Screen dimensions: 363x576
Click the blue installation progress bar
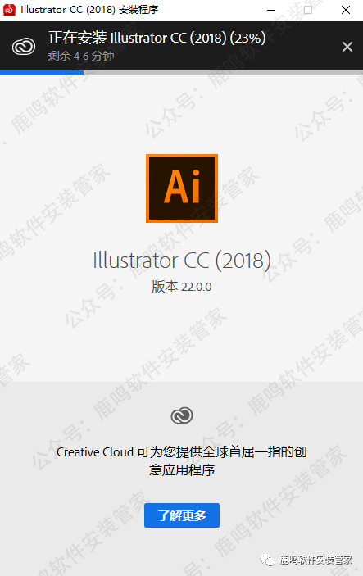42,72
